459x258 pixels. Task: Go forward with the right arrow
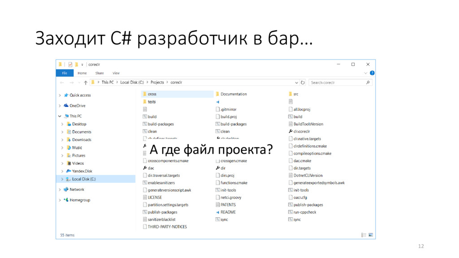[x=71, y=83]
